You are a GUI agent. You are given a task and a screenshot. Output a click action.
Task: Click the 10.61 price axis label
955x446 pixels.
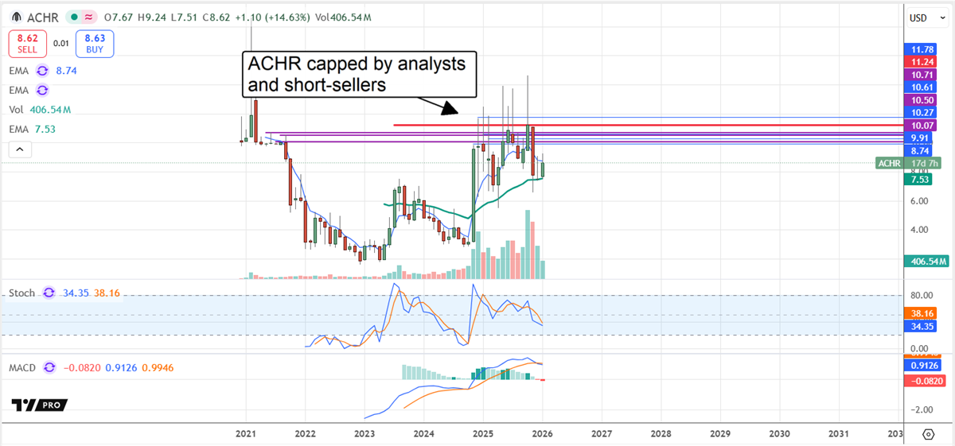click(x=921, y=87)
